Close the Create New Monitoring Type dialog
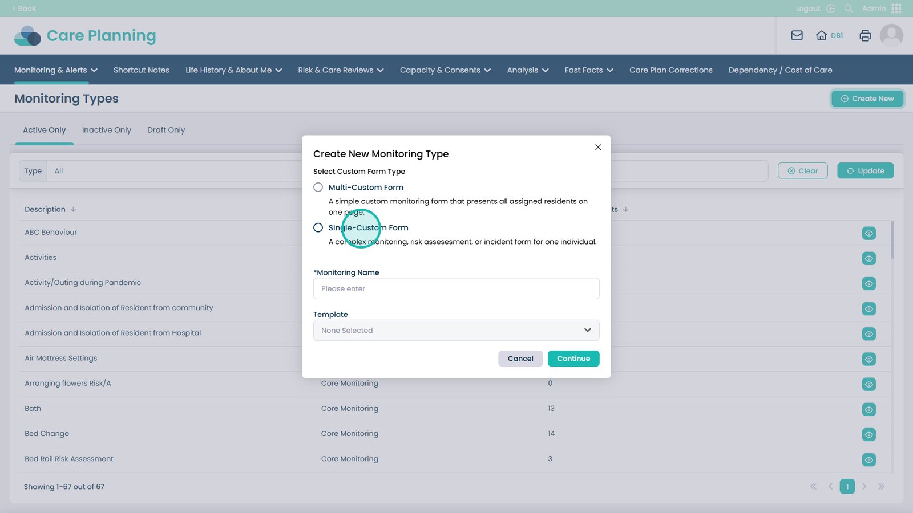The height and width of the screenshot is (513, 913). (598, 147)
